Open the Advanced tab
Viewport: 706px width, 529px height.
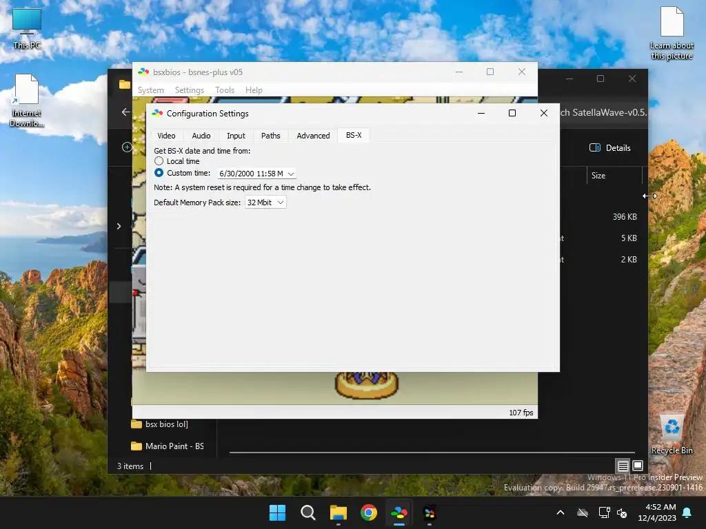click(x=313, y=136)
